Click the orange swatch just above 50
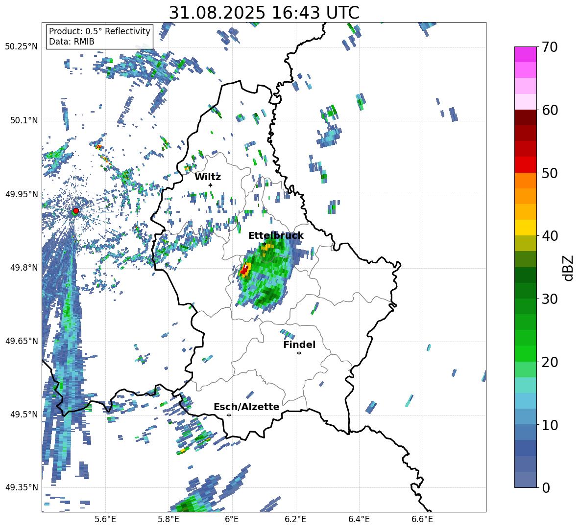This screenshot has width=580, height=529. (526, 181)
